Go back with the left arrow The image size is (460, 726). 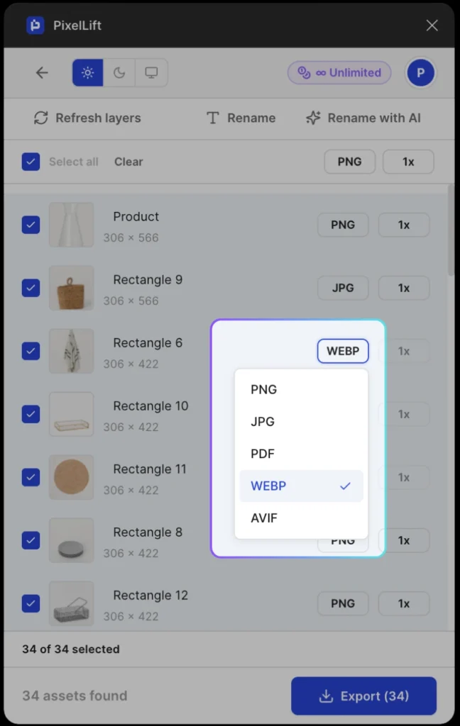point(42,73)
